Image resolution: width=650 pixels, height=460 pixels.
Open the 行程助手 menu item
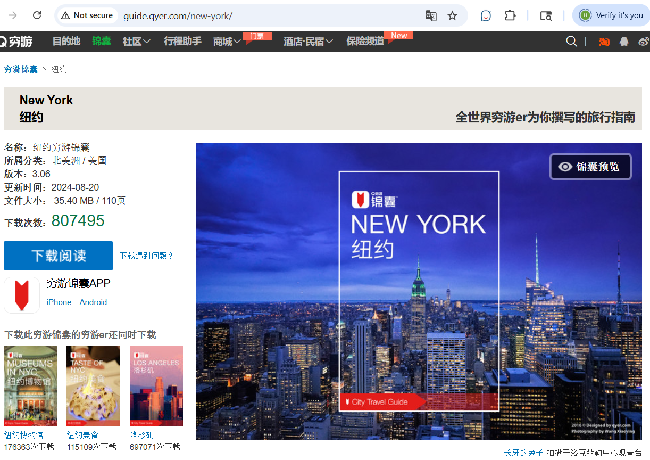click(182, 42)
